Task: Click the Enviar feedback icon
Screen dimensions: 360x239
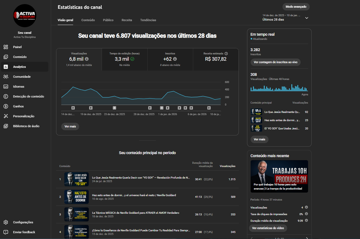Action: click(6, 232)
